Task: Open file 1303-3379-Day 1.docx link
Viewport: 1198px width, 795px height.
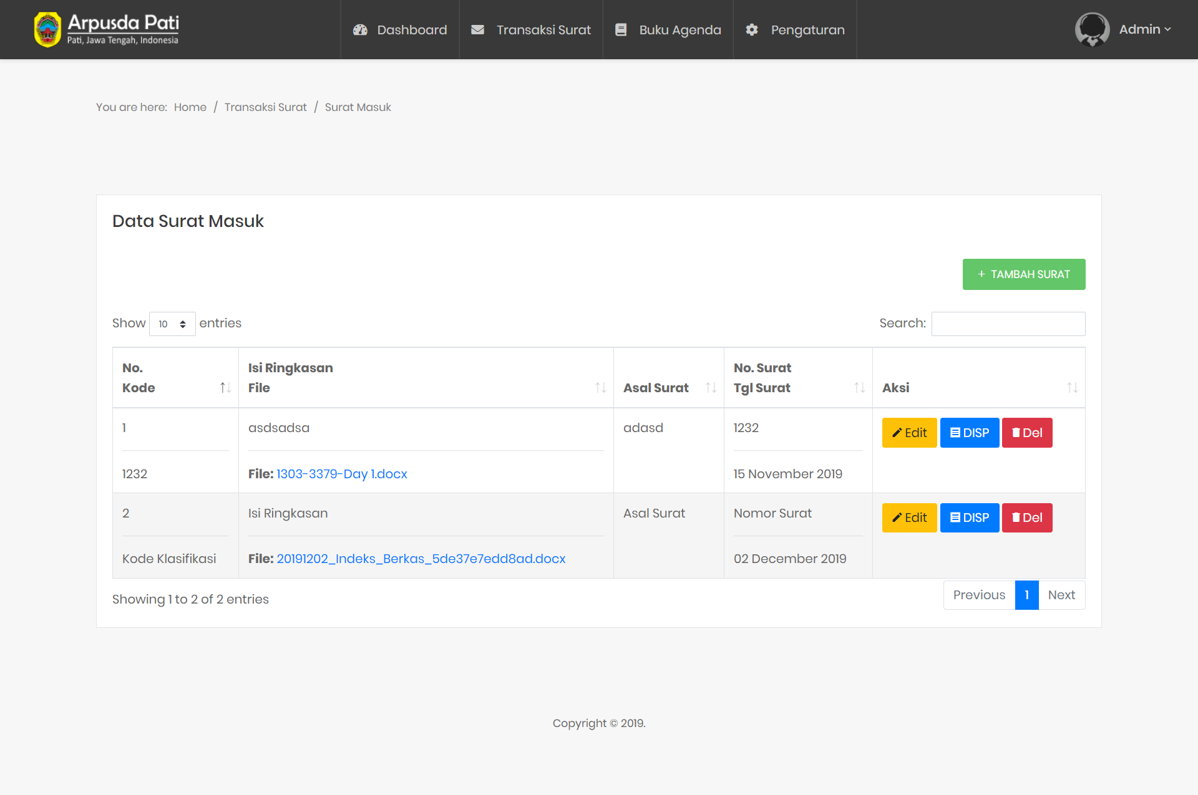Action: pos(341,474)
